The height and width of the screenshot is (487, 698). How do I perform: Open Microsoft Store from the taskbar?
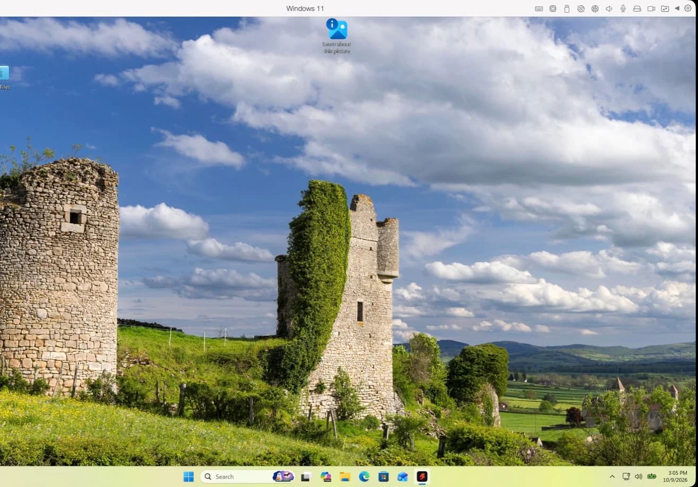click(x=383, y=476)
